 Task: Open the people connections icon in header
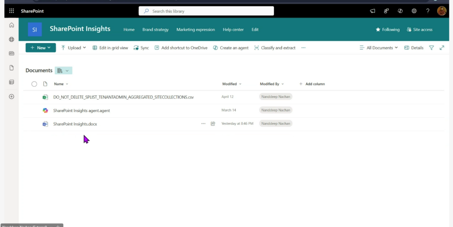click(386, 11)
